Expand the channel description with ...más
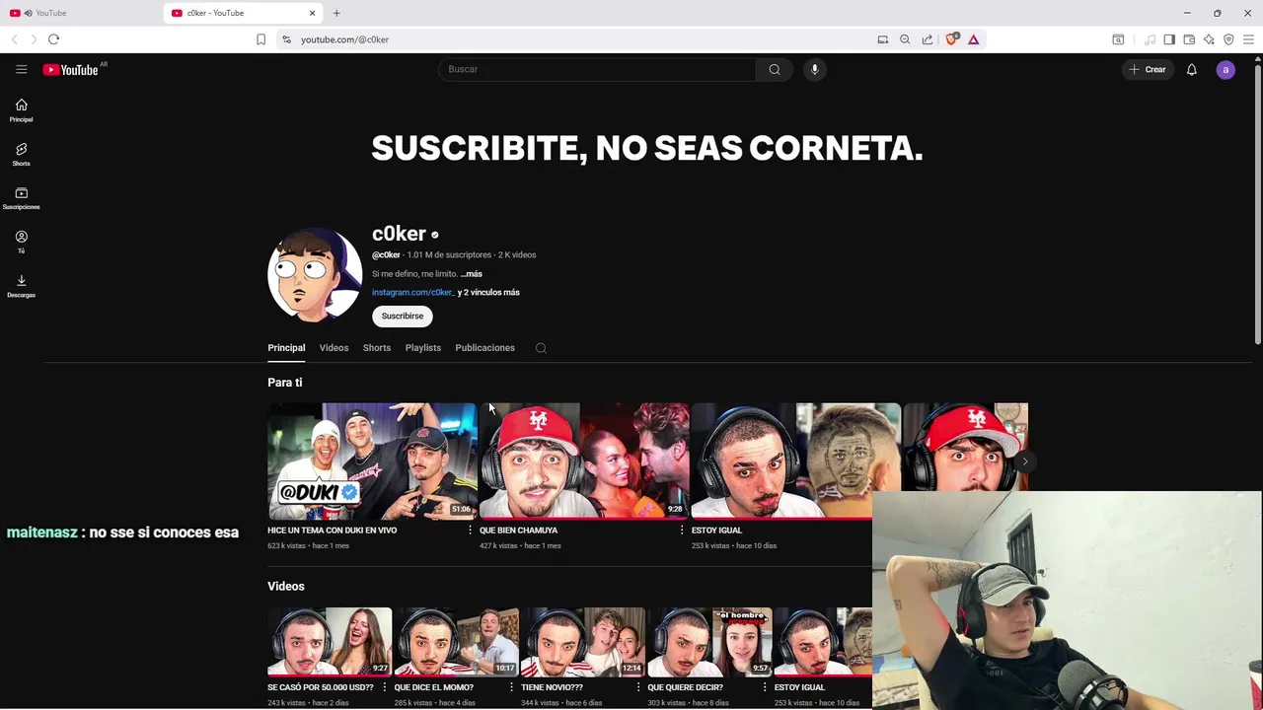Screen dimensions: 1263x710 471,274
